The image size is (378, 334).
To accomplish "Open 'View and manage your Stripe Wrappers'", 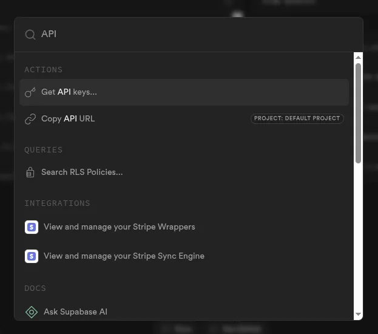I will tap(120, 227).
